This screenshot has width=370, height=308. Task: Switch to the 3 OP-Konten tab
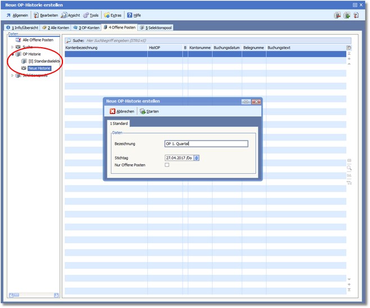click(x=86, y=27)
